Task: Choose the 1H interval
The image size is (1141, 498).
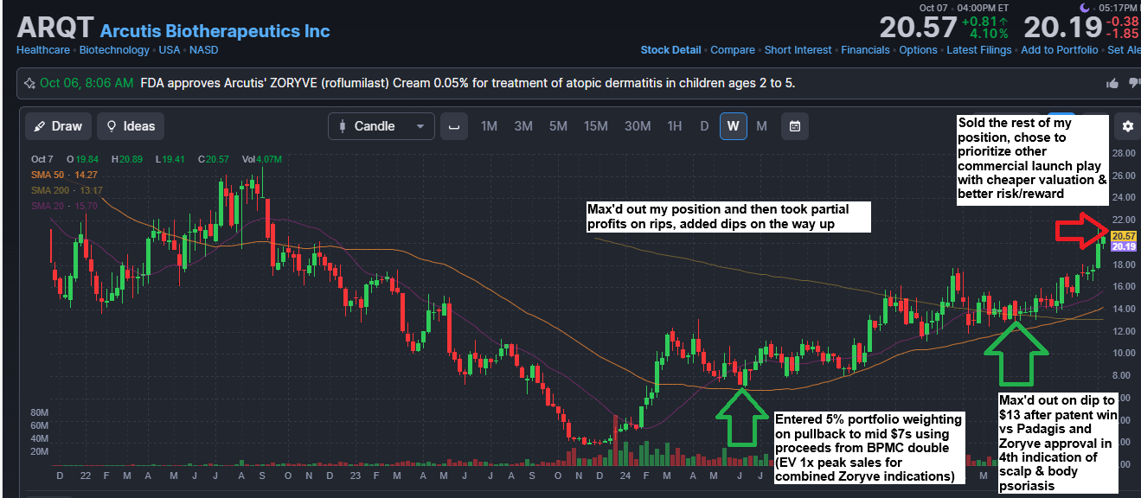Action: click(675, 126)
